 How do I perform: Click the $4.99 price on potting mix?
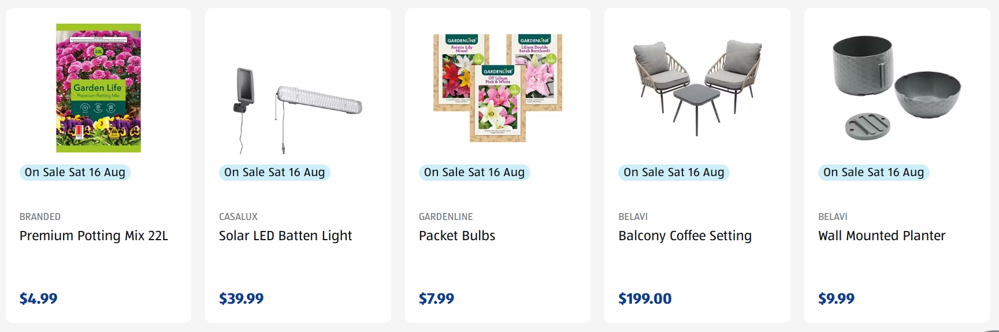(39, 299)
